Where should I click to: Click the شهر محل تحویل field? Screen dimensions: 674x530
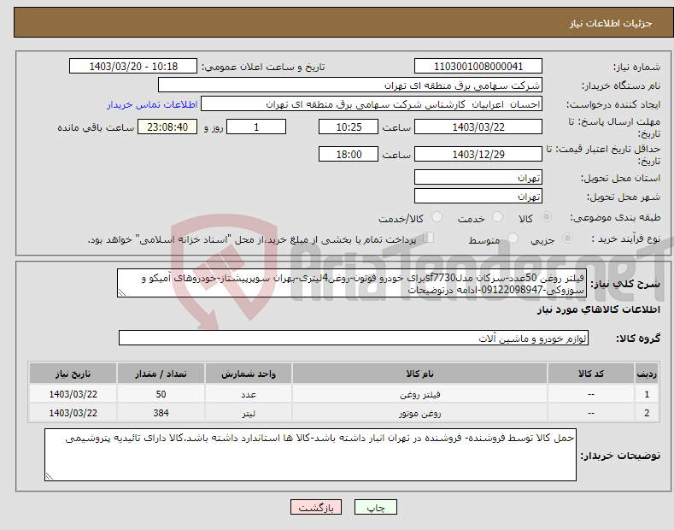tap(478, 196)
